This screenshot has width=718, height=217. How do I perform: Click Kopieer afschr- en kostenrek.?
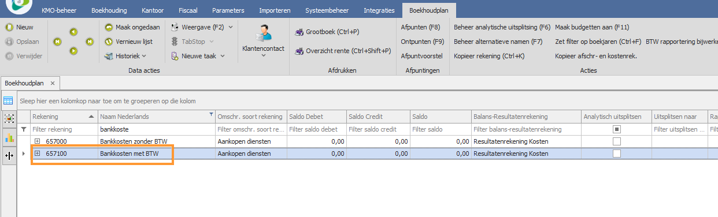(595, 56)
